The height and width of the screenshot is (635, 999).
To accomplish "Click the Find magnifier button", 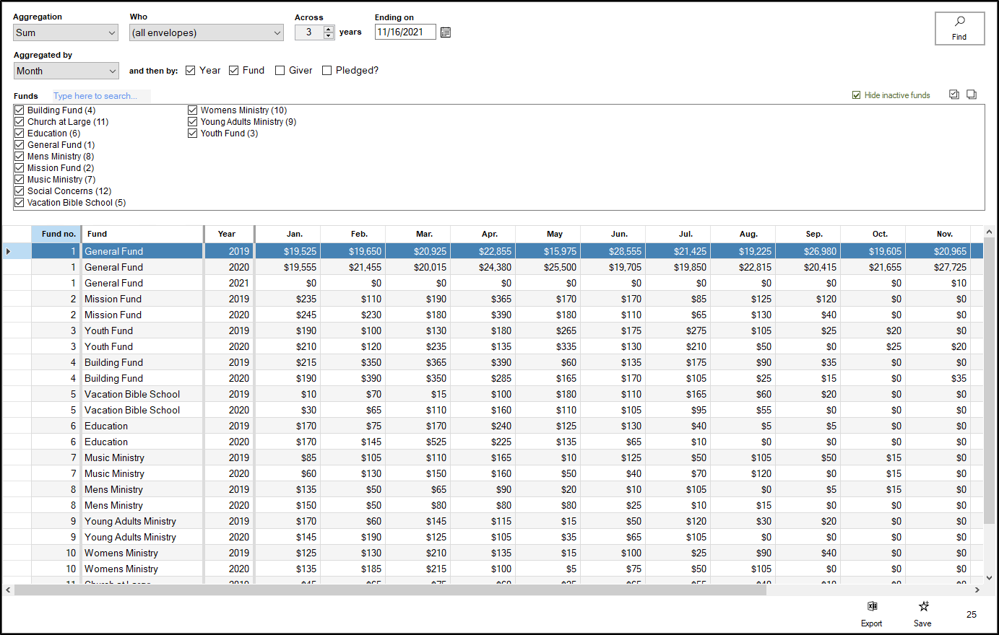I will (x=959, y=28).
